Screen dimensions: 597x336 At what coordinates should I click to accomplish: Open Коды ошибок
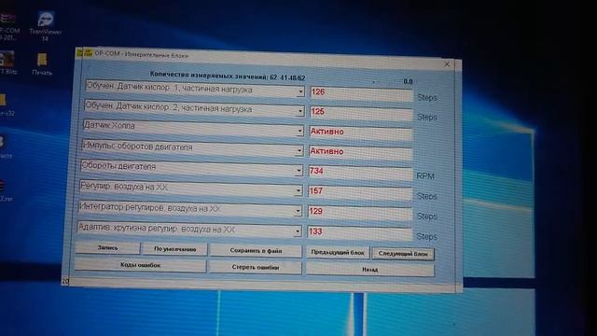pos(140,265)
